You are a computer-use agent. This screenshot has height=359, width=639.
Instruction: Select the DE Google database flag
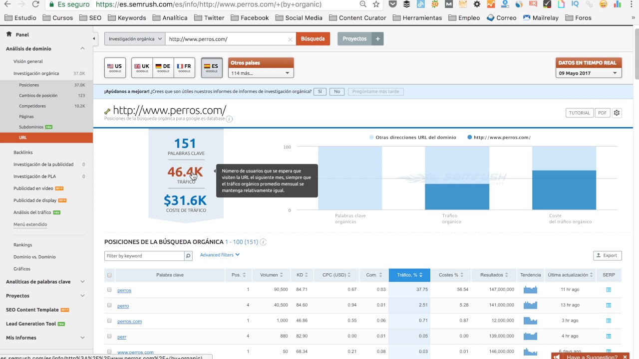163,68
